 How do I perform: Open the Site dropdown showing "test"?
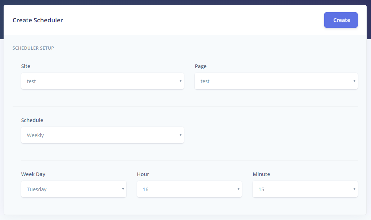(x=103, y=81)
